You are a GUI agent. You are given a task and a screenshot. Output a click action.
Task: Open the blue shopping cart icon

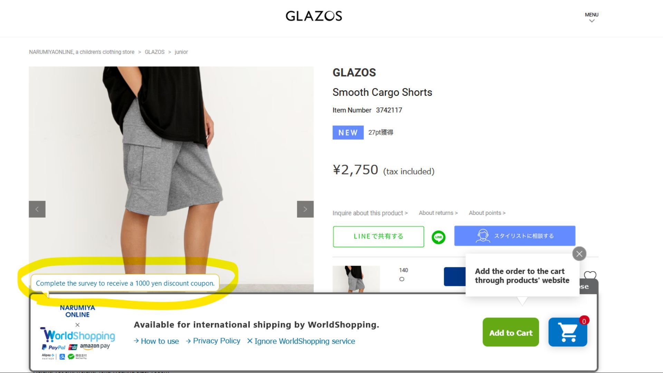[568, 332]
